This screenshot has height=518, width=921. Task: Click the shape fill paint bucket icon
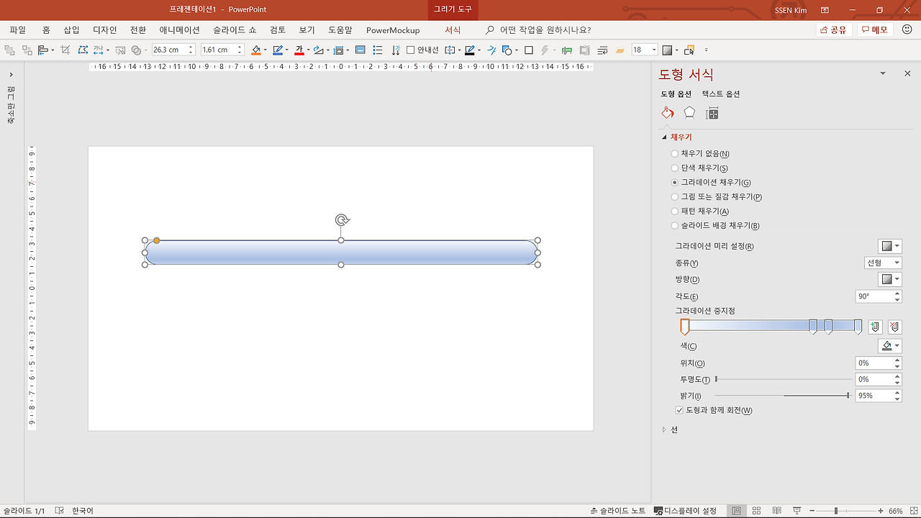point(256,50)
